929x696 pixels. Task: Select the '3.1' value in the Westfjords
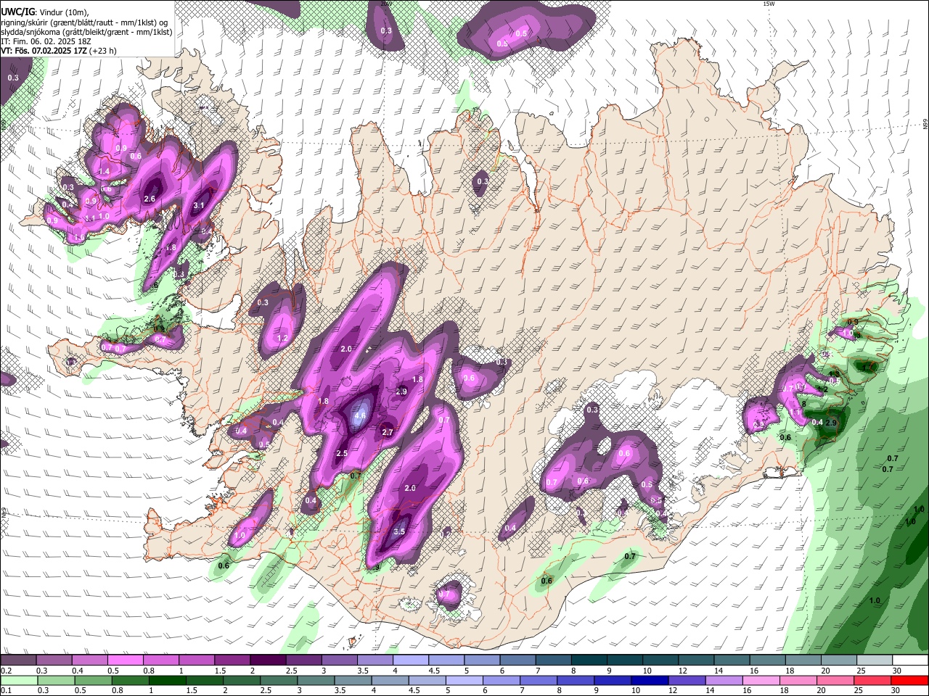click(x=200, y=205)
